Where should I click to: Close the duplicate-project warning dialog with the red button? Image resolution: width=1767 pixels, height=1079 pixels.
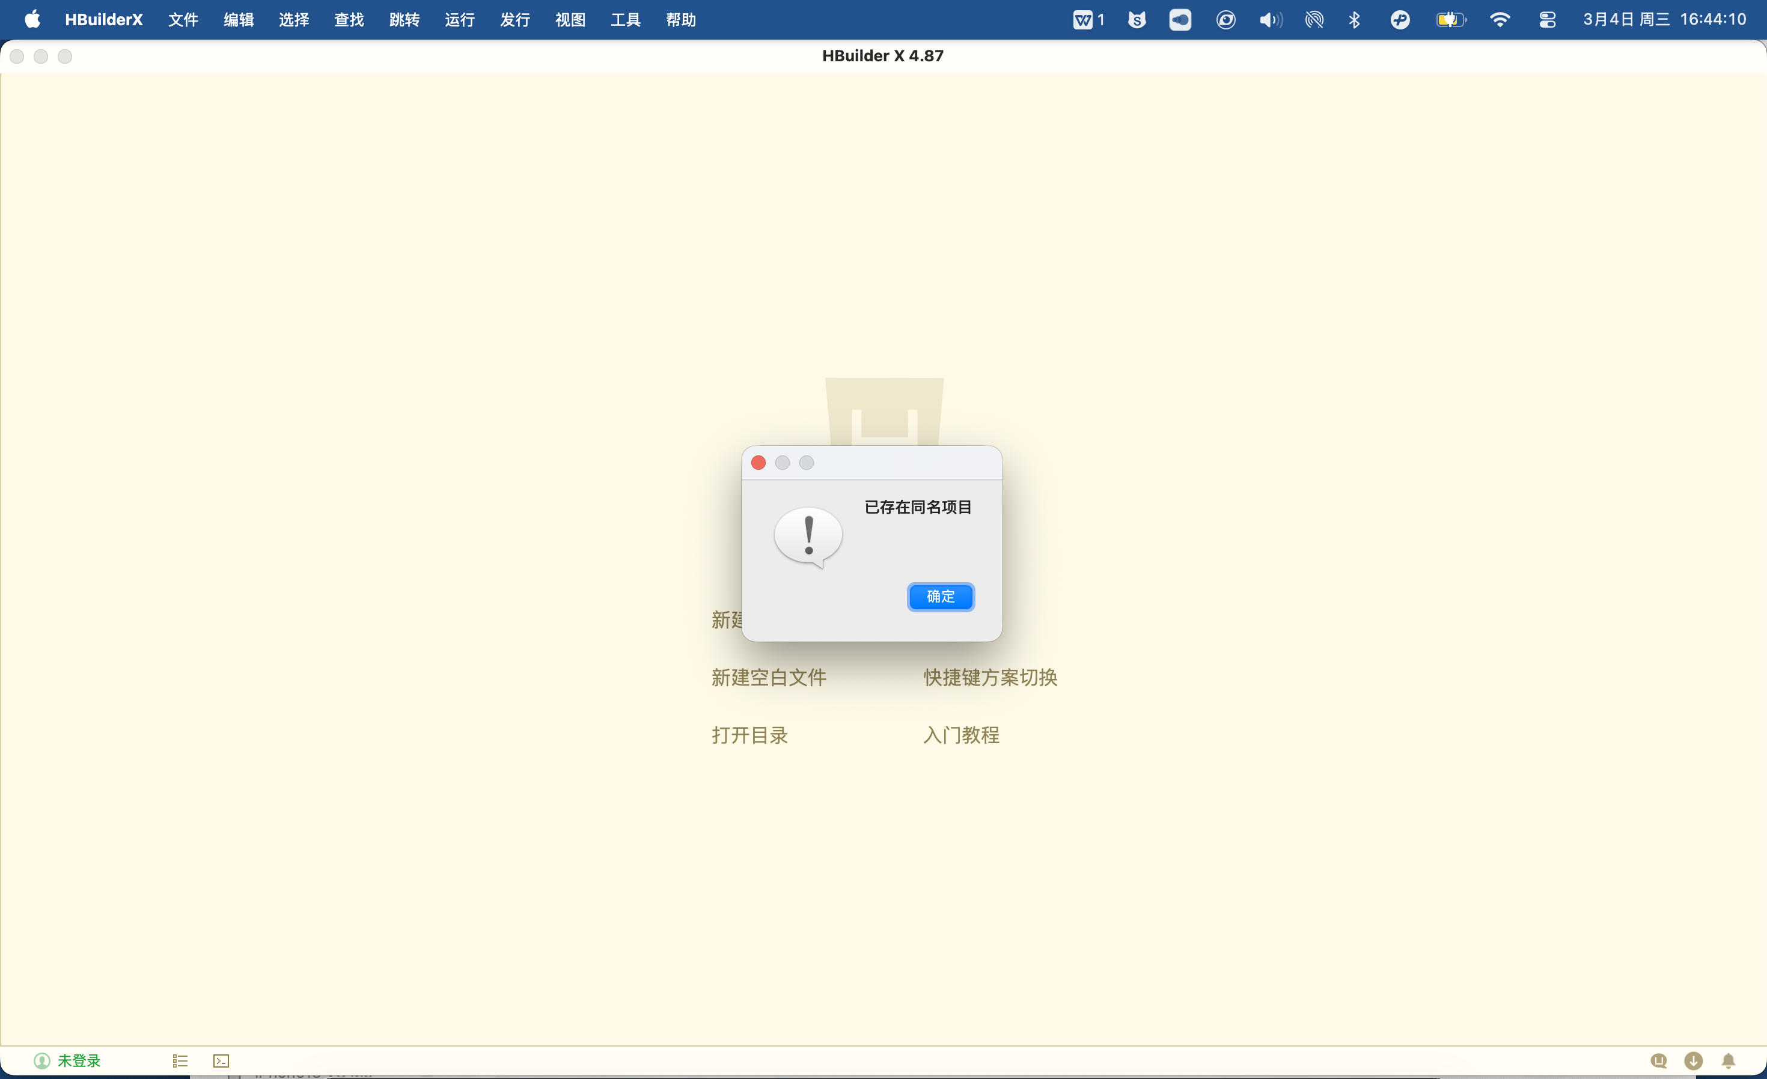(758, 463)
